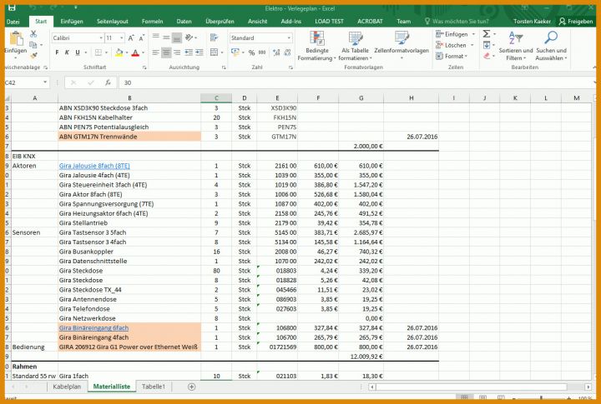This screenshot has width=601, height=404.
Task: Open the Standard number format dropdown
Action: coord(289,37)
